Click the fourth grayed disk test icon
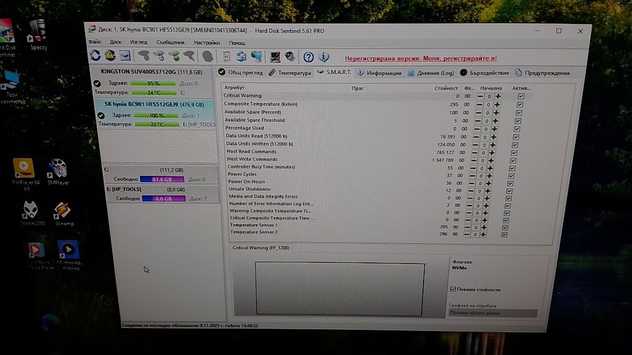632x355 pixels. tap(190, 56)
